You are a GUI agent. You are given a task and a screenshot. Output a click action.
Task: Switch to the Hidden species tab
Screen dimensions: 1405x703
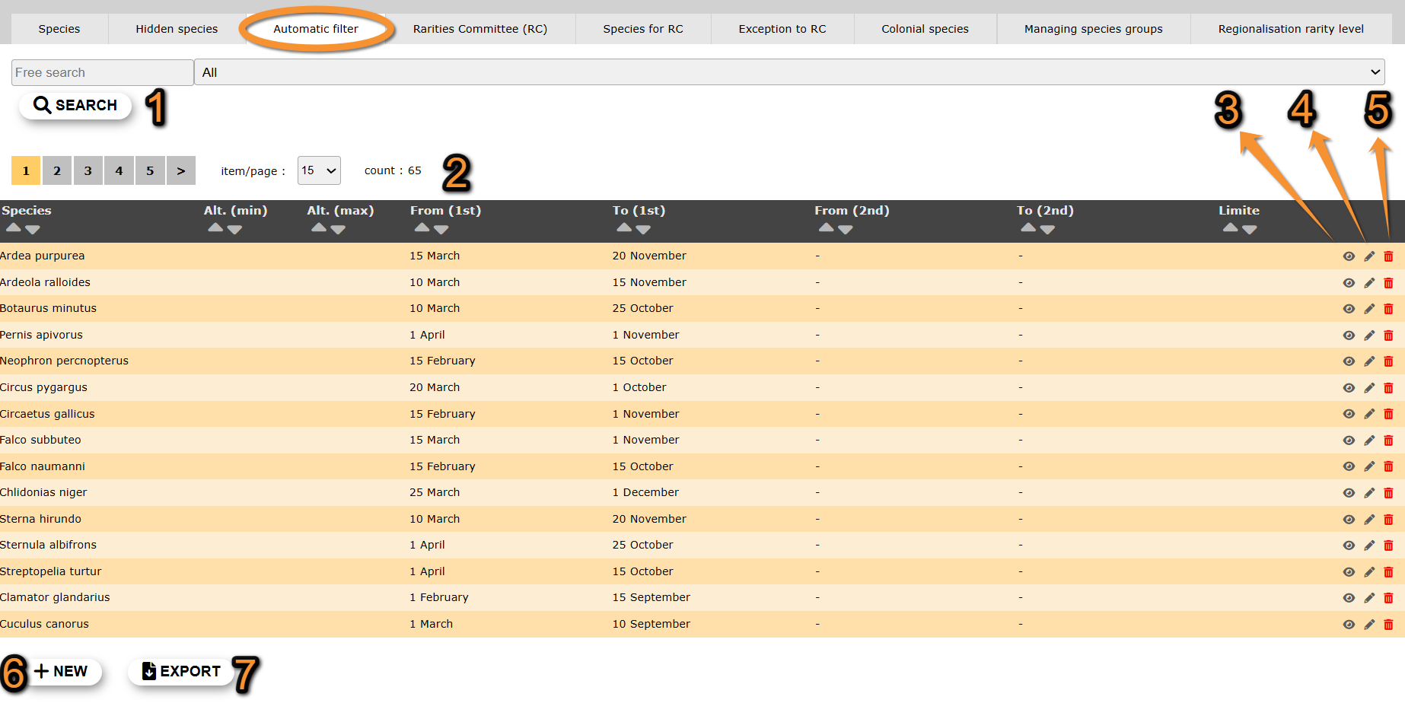(177, 29)
